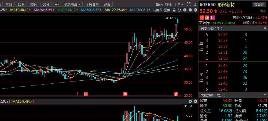
Task: Open the 工具 tools dropdown
Action: [x=178, y=4]
